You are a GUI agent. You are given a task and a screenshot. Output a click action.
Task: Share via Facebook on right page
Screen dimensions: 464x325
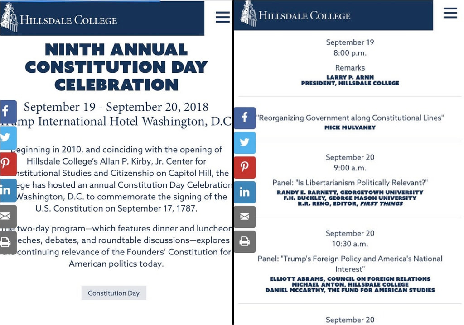[245, 118]
